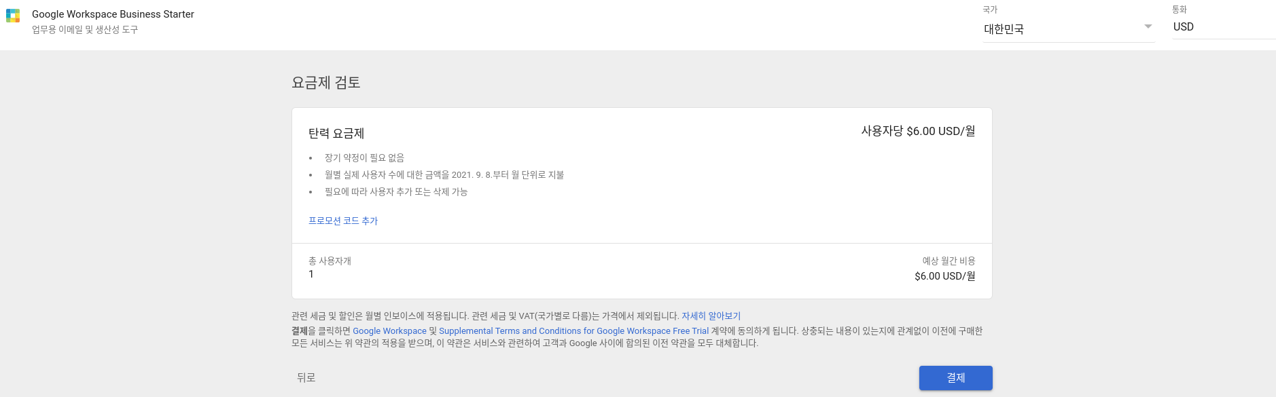Open the 국가 country dropdown showing 대한민국
1276x397 pixels.
point(1068,29)
